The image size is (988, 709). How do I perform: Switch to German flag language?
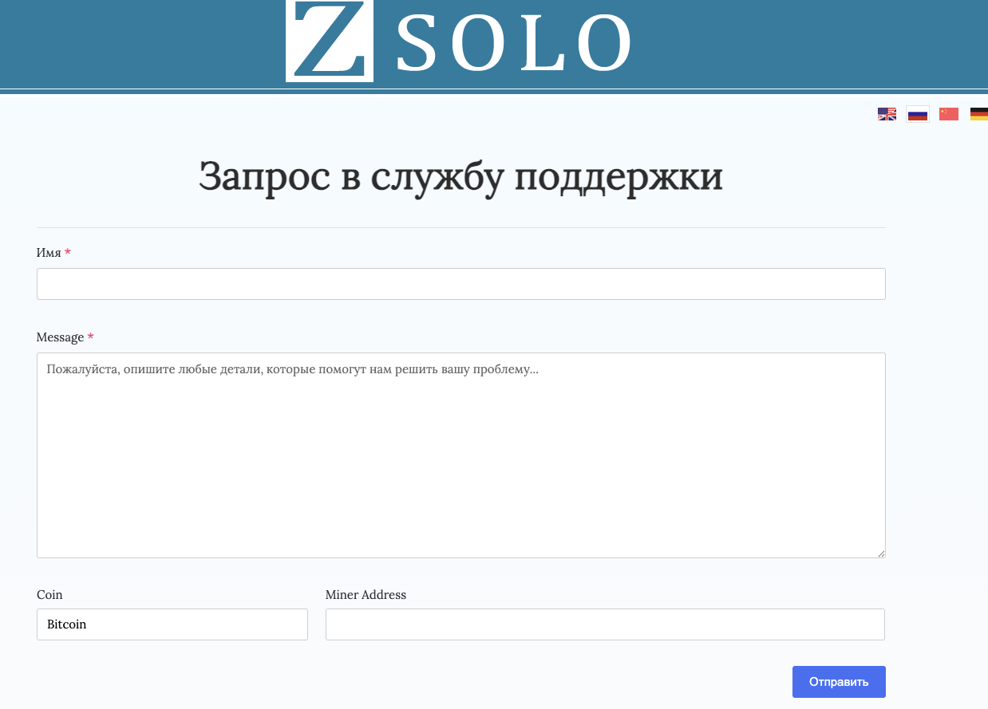[x=979, y=114]
